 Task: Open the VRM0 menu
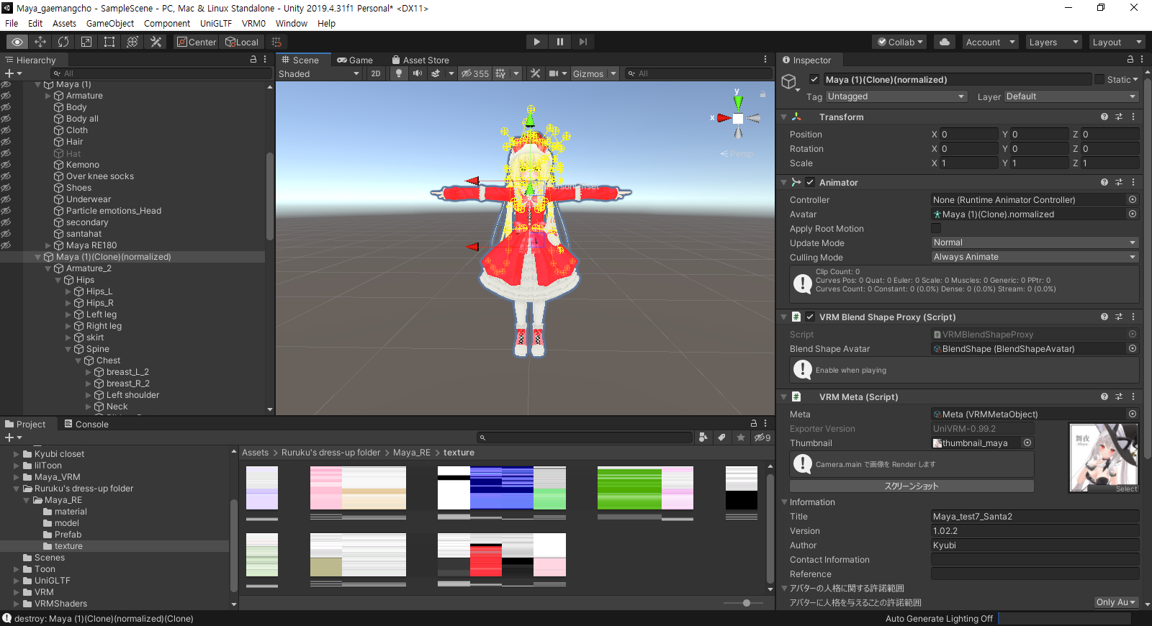[x=253, y=23]
